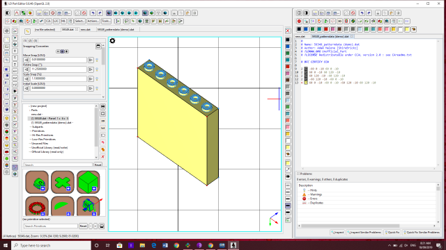Viewport: 446px width, 250px height.
Task: Select the medium snapping button (middle of three)
Action: 62,51
